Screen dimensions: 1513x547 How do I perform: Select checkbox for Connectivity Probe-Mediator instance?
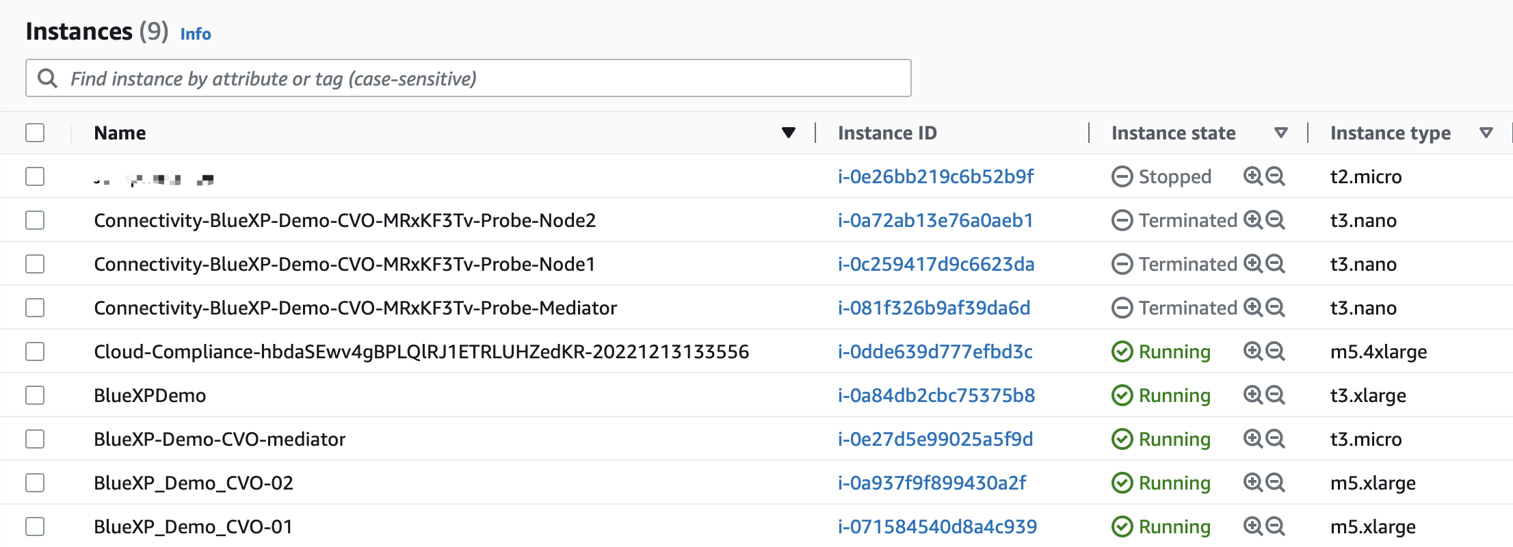click(35, 308)
